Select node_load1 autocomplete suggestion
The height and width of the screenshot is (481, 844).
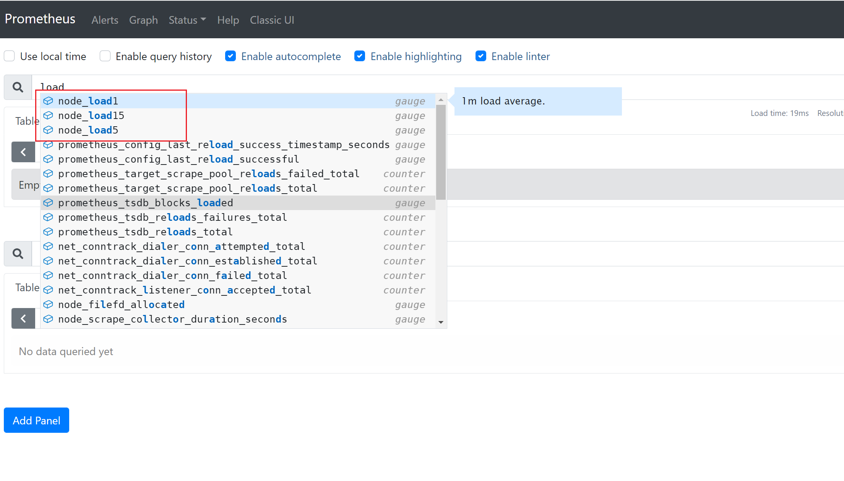coord(238,101)
